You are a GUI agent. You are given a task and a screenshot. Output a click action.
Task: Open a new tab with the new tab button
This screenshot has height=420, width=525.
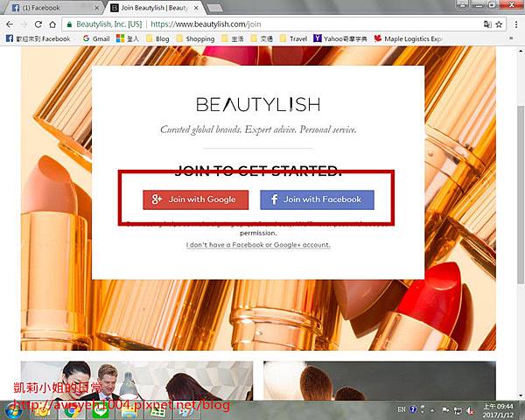coord(214,8)
